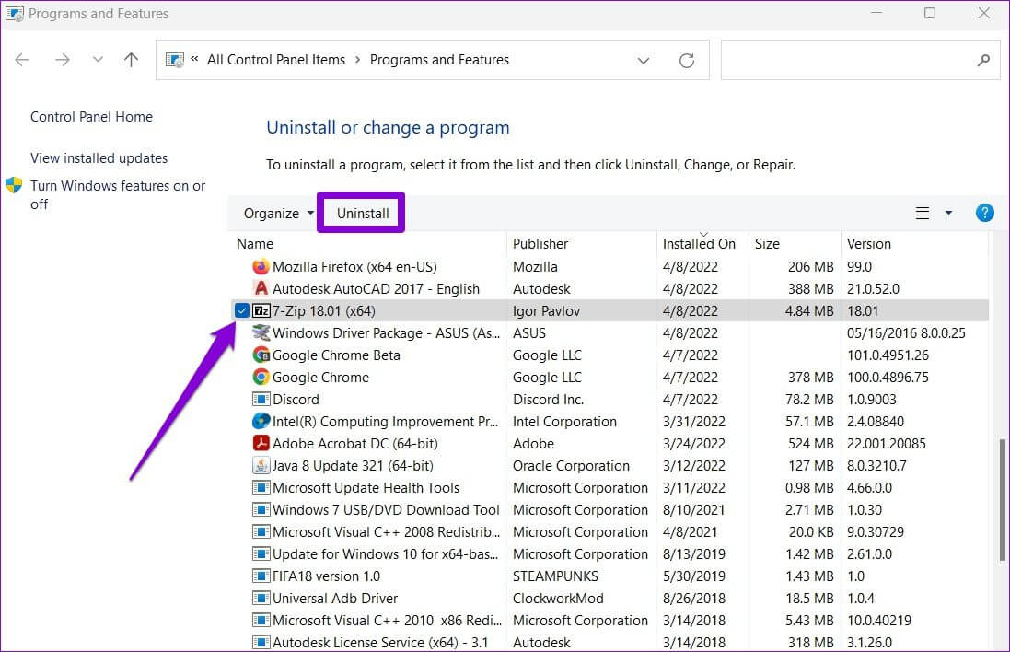This screenshot has height=652, width=1010.
Task: Click the 524 MB size cell
Action: (x=810, y=444)
